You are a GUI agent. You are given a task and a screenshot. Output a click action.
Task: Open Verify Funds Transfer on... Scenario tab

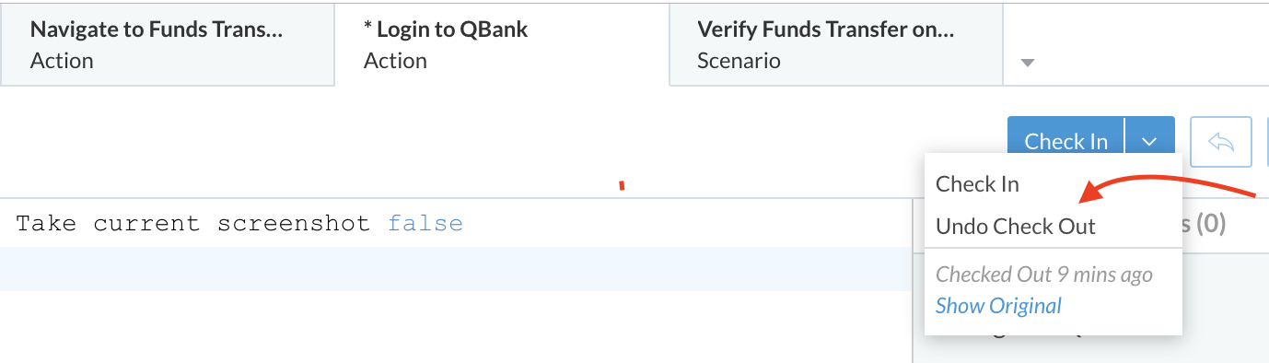[x=835, y=43]
